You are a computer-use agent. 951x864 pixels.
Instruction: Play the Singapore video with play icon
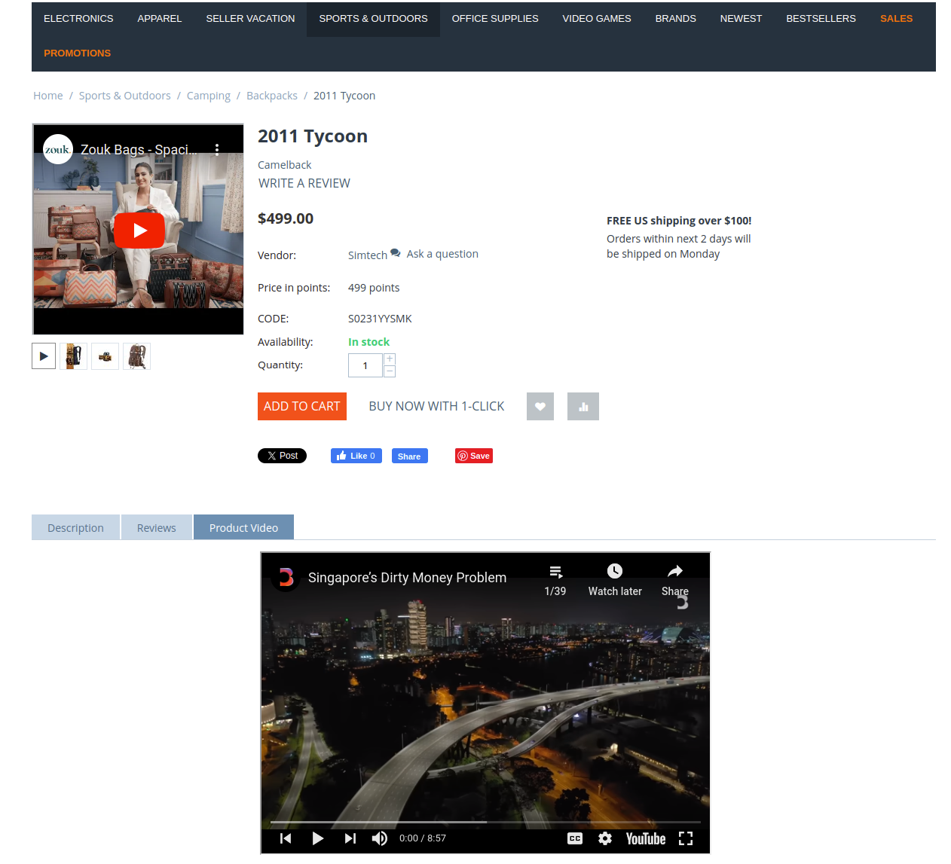pyautogui.click(x=317, y=838)
